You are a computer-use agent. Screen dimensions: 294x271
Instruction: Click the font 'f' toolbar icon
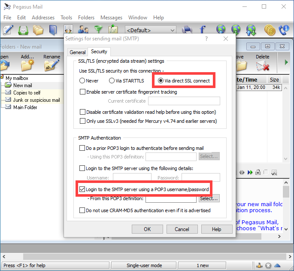click(202, 30)
